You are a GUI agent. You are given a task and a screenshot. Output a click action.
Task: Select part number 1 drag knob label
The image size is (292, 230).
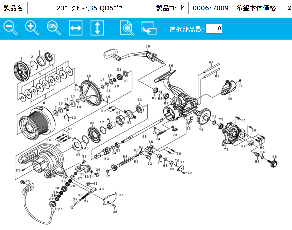click(x=21, y=58)
